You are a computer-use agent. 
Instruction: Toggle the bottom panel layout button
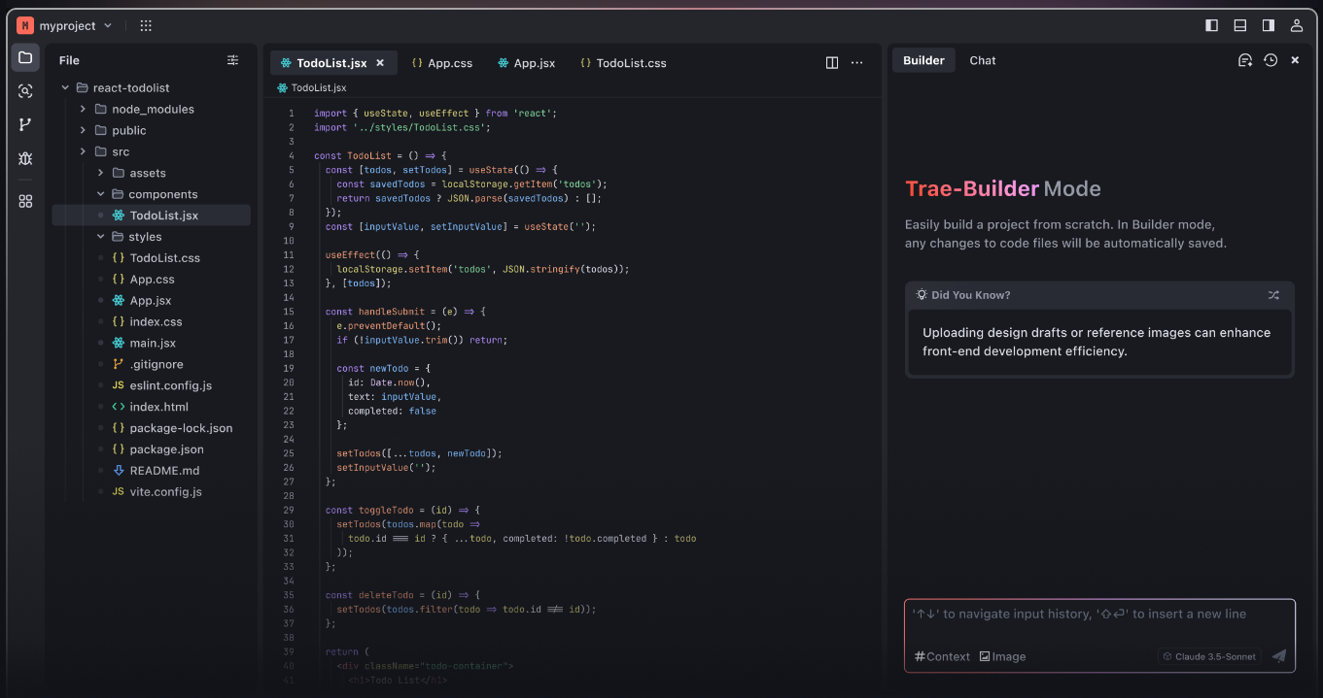pos(1239,25)
